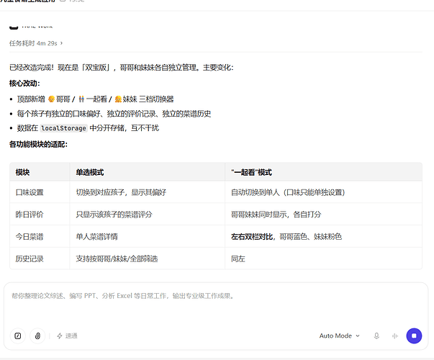This screenshot has height=360, width=434.
Task: Start voice input with the microphone icon
Action: tap(376, 336)
